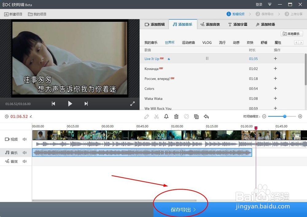Click the 01:00.00 mark on the time ruler
Viewport: 307px width, 217px height.
point(177,126)
